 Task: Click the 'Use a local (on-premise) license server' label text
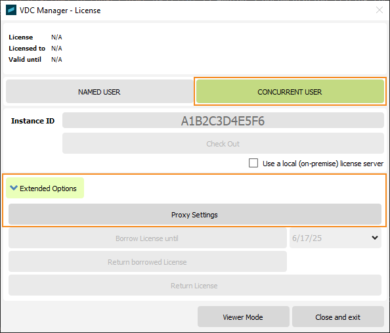pos(323,164)
